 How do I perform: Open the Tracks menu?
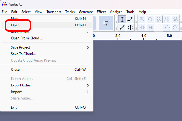tap(70, 12)
